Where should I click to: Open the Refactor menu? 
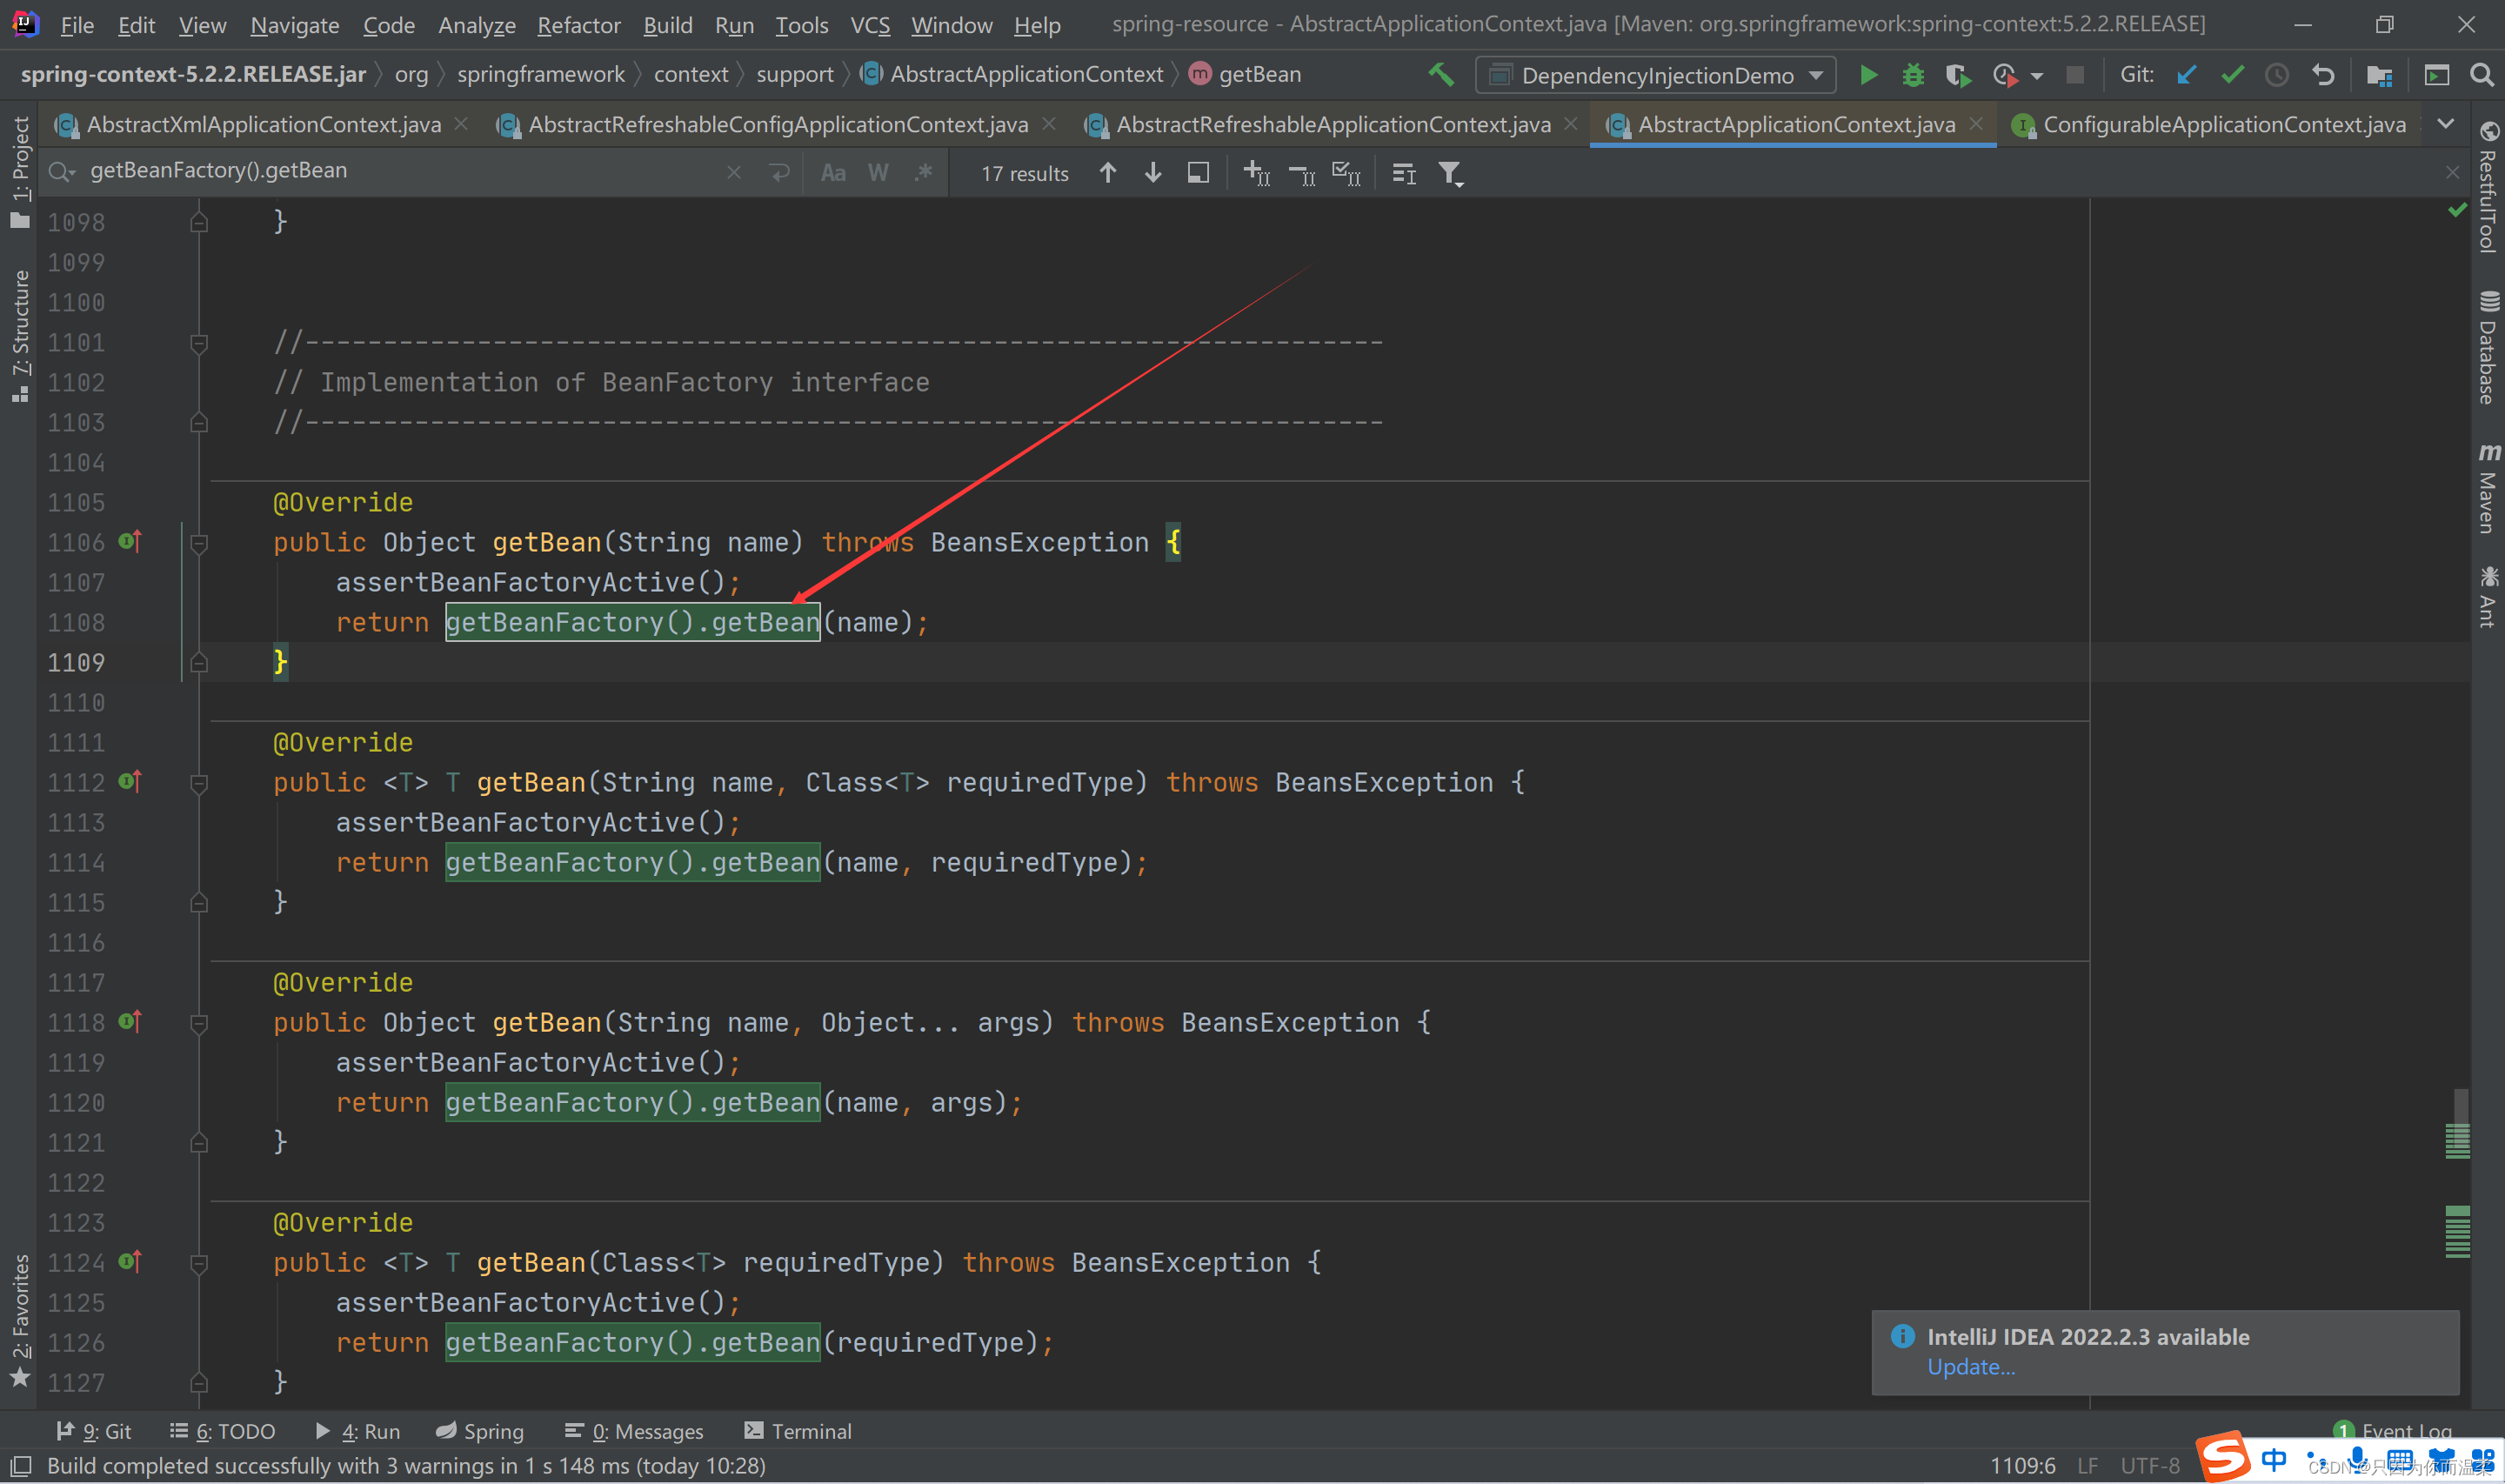tap(578, 25)
